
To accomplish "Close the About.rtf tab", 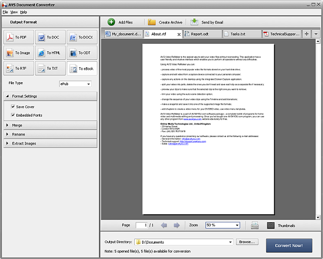I will tap(179, 34).
